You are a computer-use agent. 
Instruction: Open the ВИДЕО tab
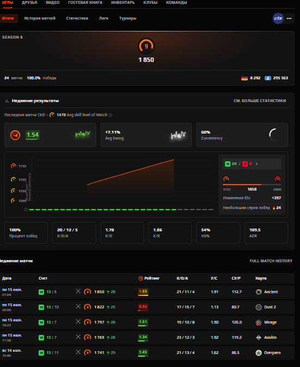point(53,3)
